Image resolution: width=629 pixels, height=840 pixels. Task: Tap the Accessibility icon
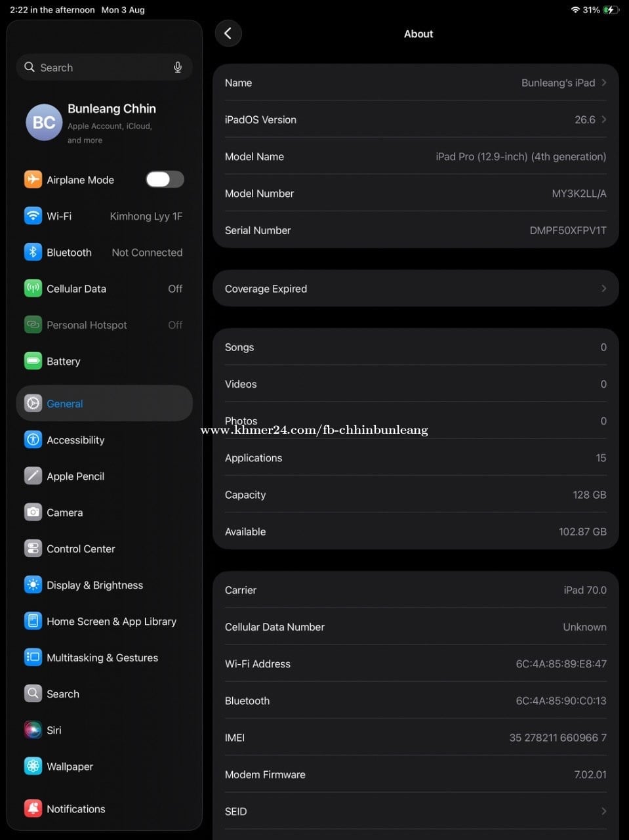(x=33, y=440)
